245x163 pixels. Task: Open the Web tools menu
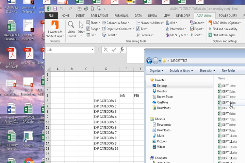171,23
